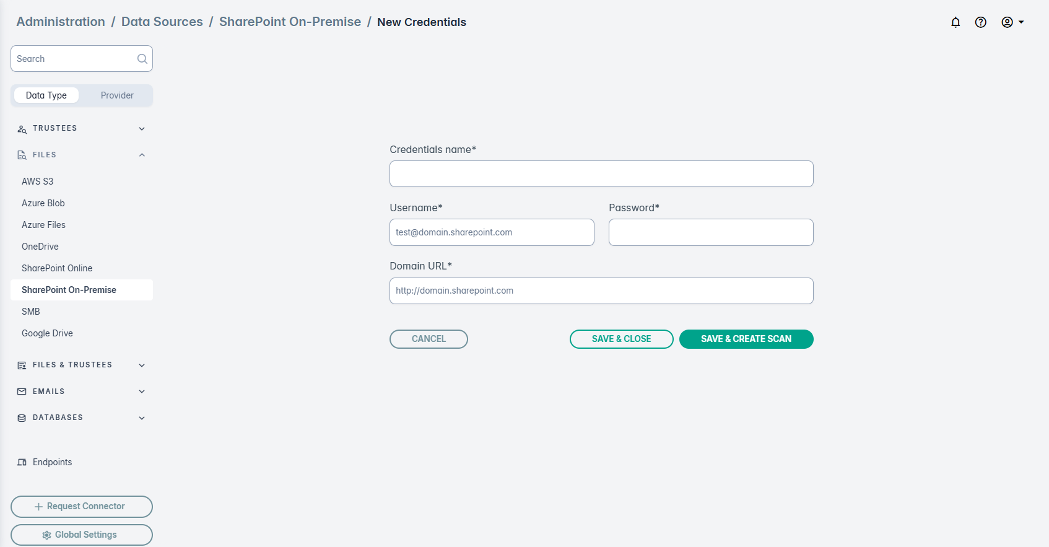Viewport: 1049px width, 547px height.
Task: Switch sidebar view to Provider
Action: [117, 95]
